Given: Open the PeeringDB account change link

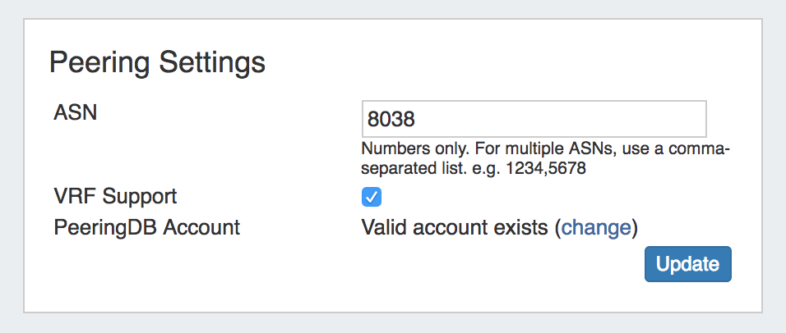Looking at the screenshot, I should pyautogui.click(x=596, y=227).
